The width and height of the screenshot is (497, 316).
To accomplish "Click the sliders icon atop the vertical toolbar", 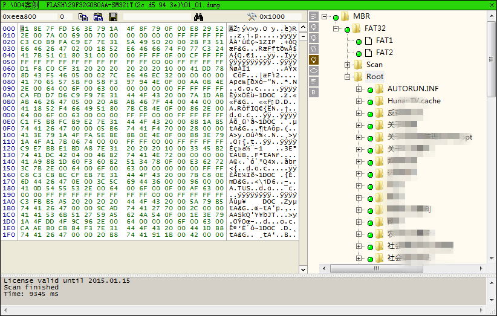I will coord(314,16).
